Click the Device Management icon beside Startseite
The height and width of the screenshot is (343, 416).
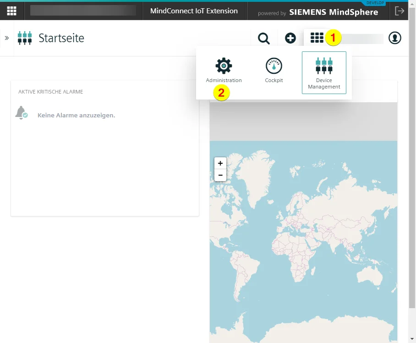pyautogui.click(x=25, y=38)
